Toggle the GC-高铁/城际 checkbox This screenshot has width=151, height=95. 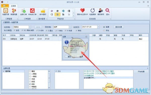pos(22,30)
